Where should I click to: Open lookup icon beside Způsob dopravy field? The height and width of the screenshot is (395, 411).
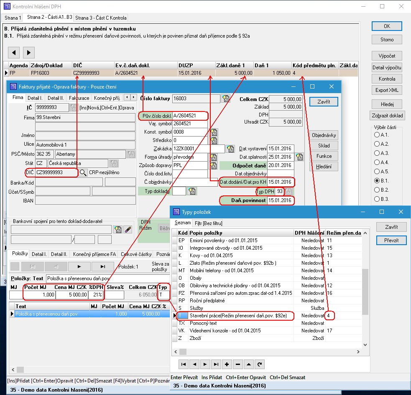click(x=214, y=165)
